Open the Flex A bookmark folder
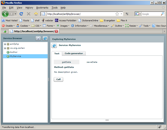 [x=122, y=20]
